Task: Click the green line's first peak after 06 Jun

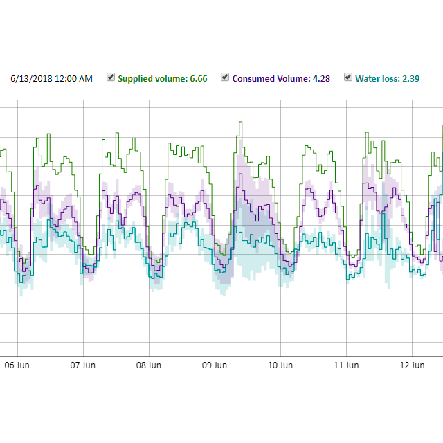Action: pyautogui.click(x=47, y=134)
